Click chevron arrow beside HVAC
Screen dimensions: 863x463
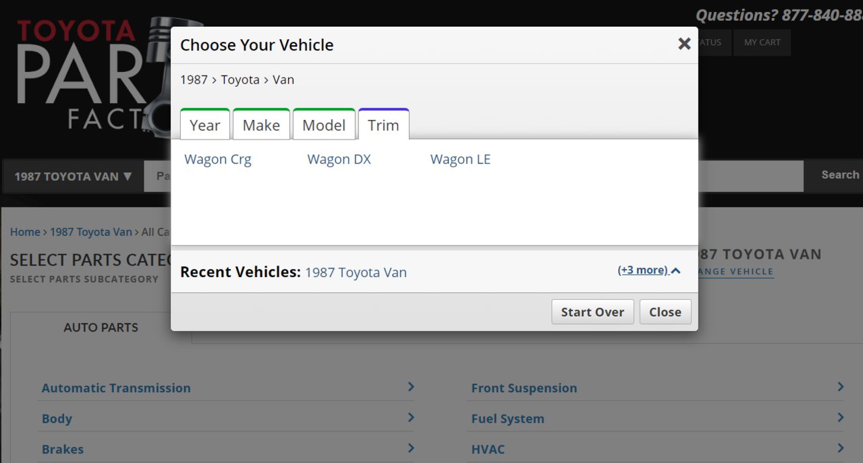[x=841, y=448]
